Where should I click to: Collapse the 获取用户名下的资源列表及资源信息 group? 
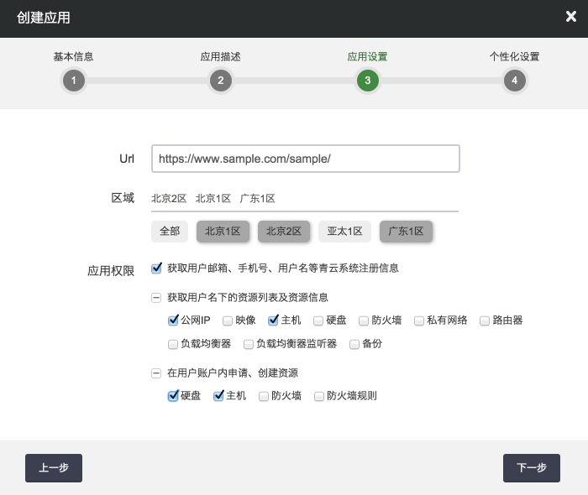(x=156, y=298)
